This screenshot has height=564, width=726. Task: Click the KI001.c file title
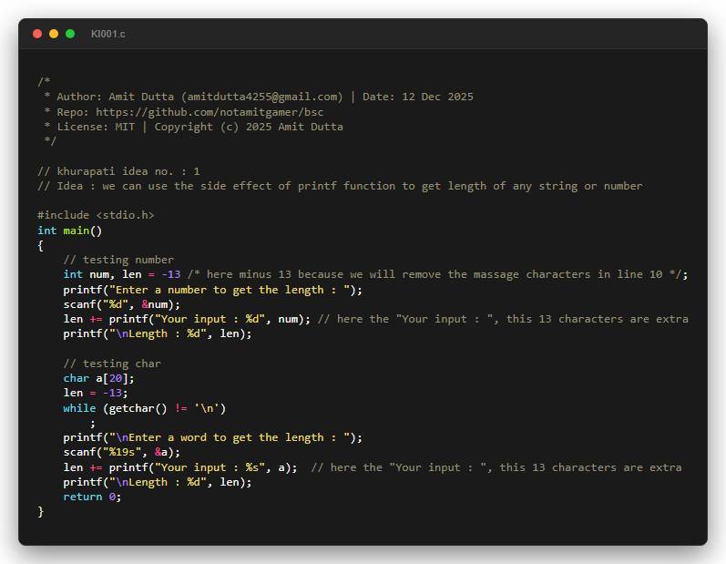107,35
